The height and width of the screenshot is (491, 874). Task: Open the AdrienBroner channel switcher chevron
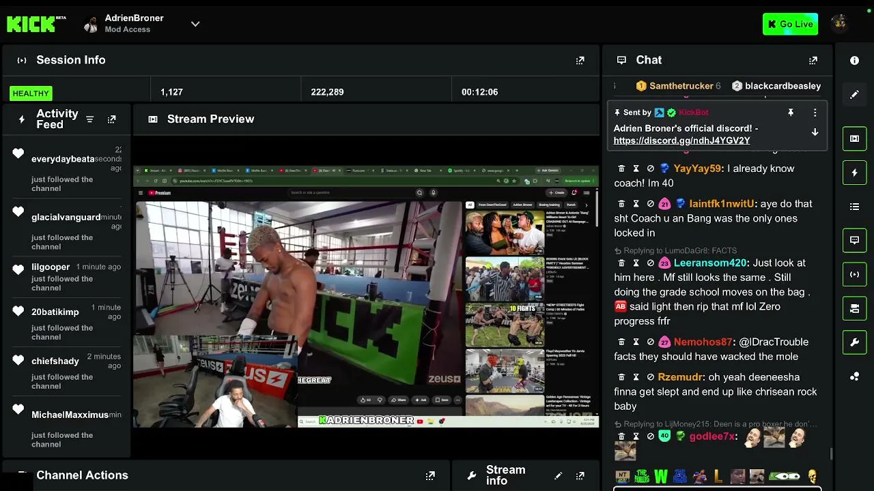click(195, 24)
